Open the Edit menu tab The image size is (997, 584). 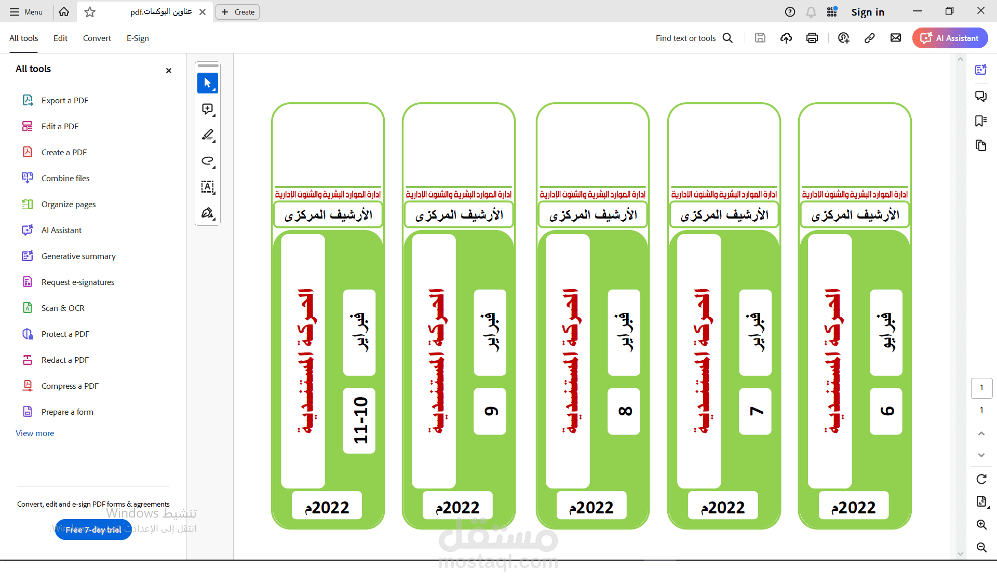coord(60,38)
